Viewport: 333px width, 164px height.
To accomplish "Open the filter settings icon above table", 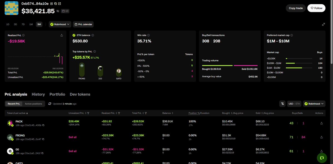I will (x=282, y=104).
